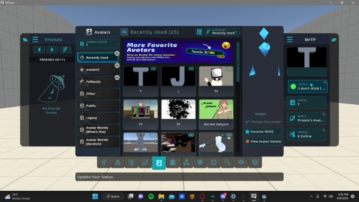Screen dimensions: 359x202
Task: Toggle Favorite 50/50 star button
Action: 263,131
